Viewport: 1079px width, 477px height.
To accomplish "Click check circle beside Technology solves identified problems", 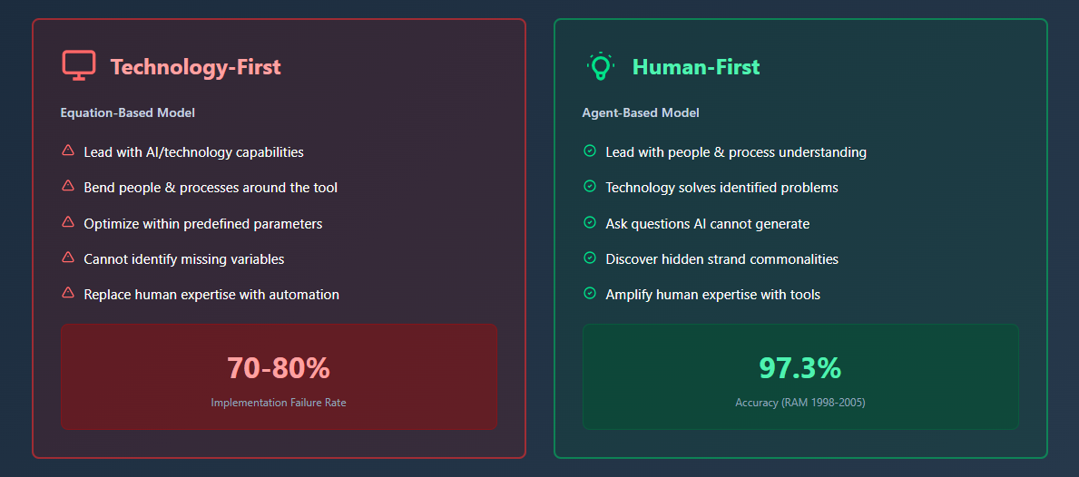I will pos(590,187).
